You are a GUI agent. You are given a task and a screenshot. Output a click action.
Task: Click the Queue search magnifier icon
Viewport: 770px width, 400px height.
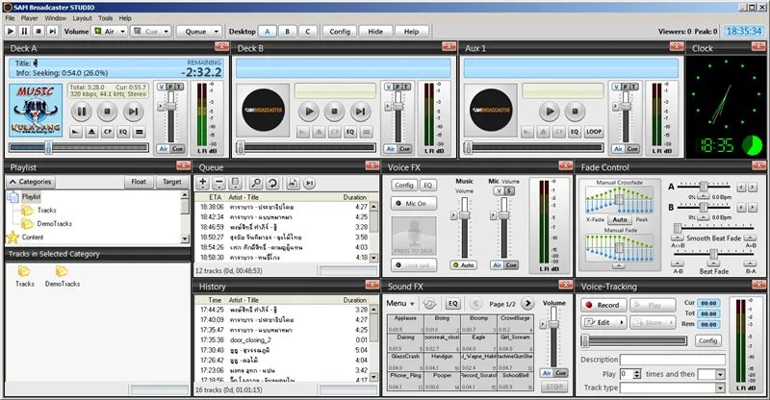255,183
